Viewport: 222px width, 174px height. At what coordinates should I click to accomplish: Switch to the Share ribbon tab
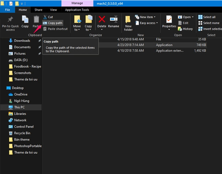pos(38,10)
